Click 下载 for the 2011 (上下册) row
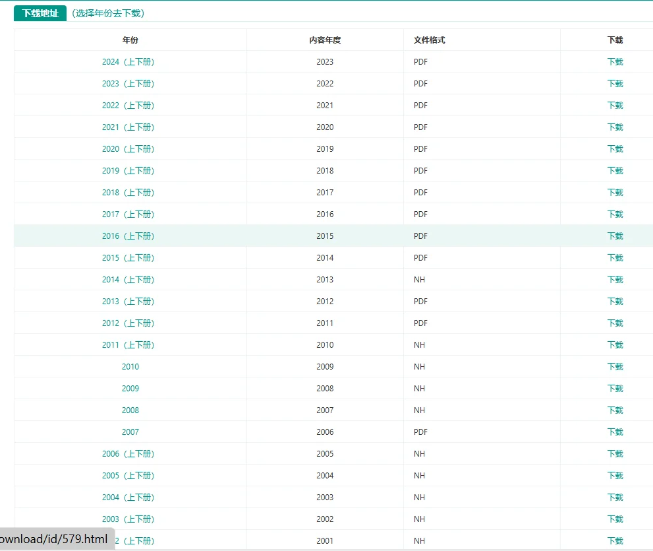 click(615, 344)
